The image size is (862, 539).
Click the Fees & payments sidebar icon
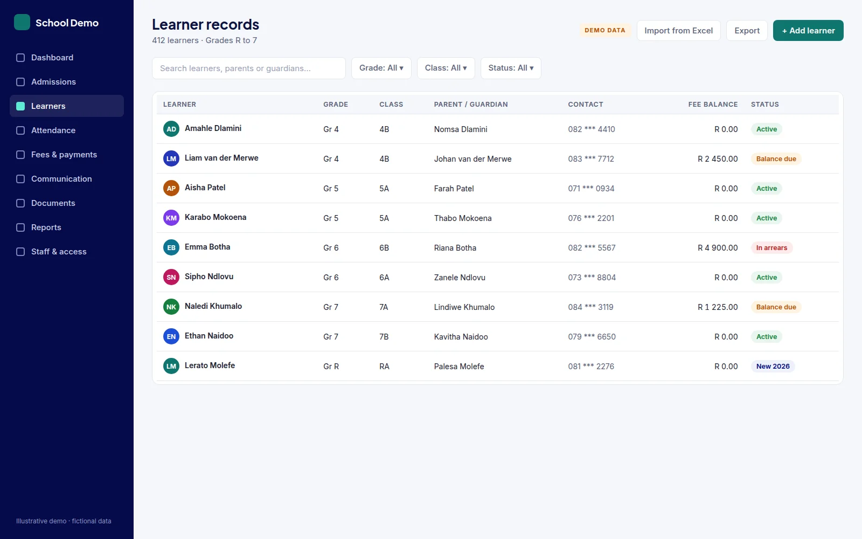tap(20, 155)
